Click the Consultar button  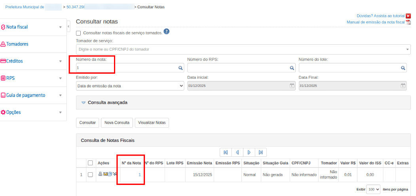point(87,122)
